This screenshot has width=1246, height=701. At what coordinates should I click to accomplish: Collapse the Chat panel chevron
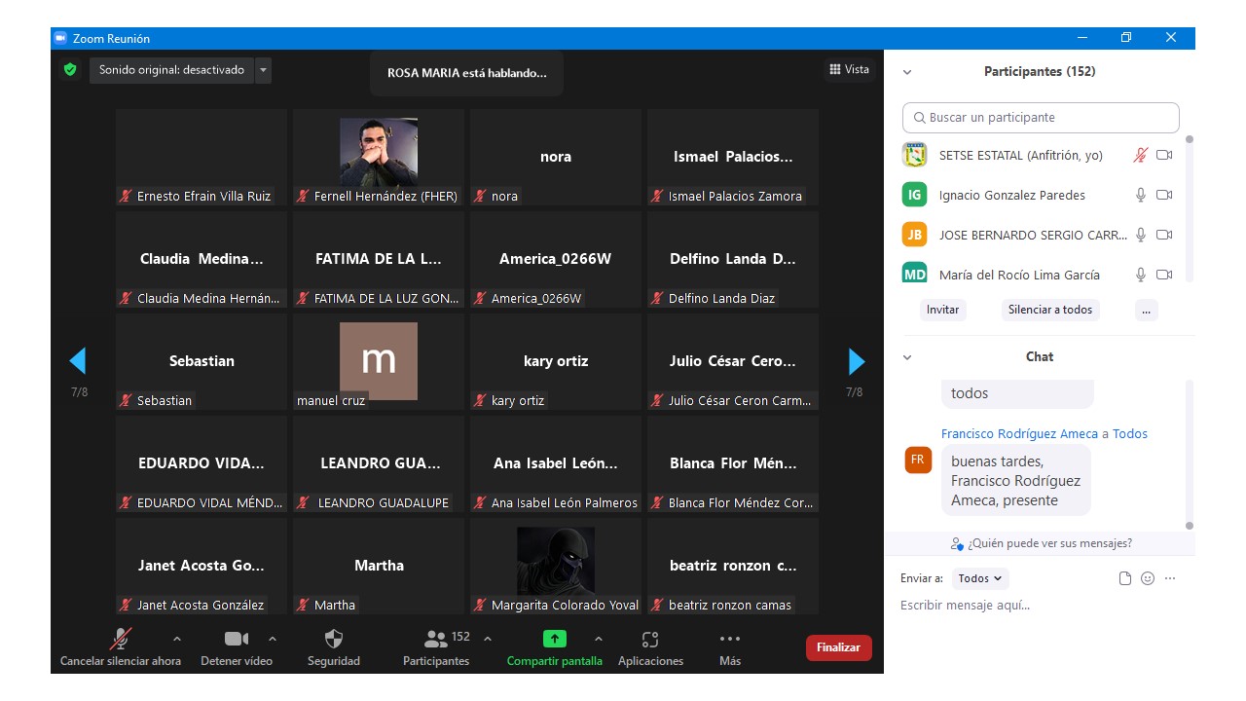[907, 357]
